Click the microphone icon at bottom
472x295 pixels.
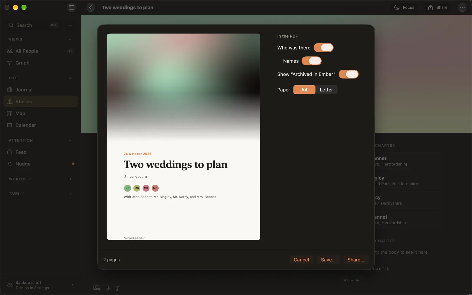(108, 288)
